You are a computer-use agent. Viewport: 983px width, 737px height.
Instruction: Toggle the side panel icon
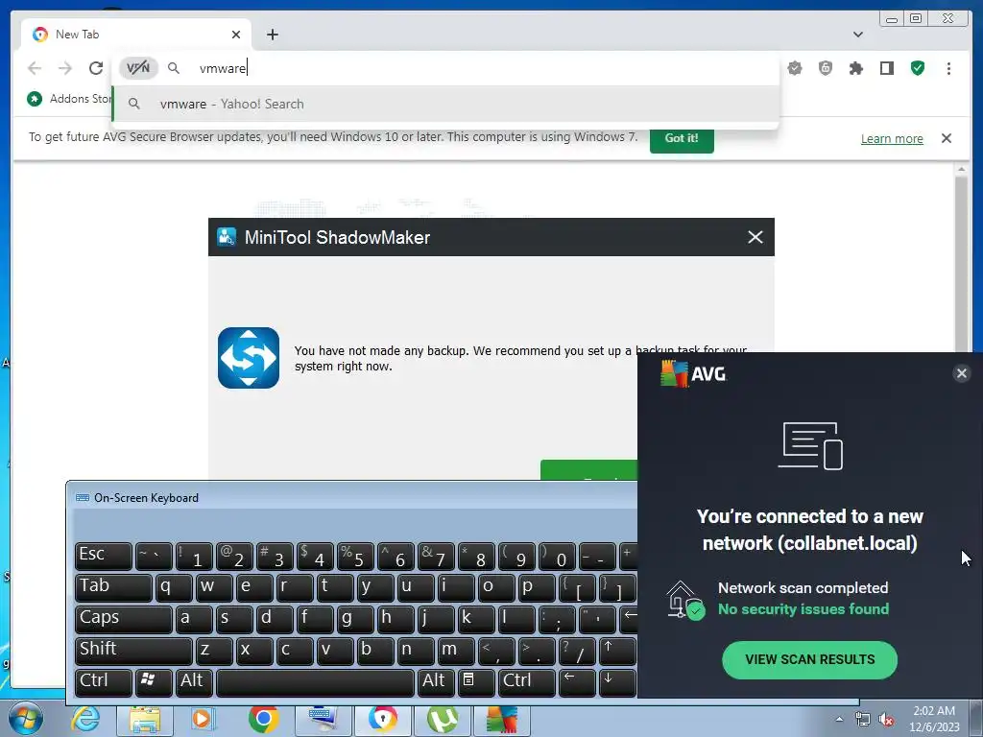[886, 68]
